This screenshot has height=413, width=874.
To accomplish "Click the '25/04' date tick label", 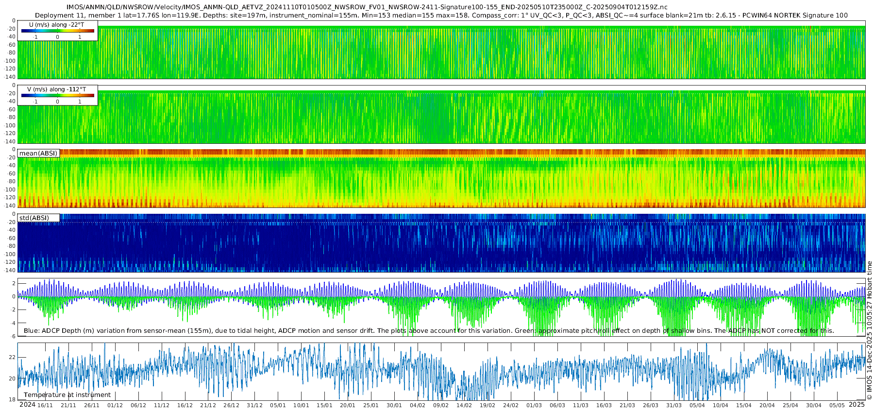I will coord(790,405).
